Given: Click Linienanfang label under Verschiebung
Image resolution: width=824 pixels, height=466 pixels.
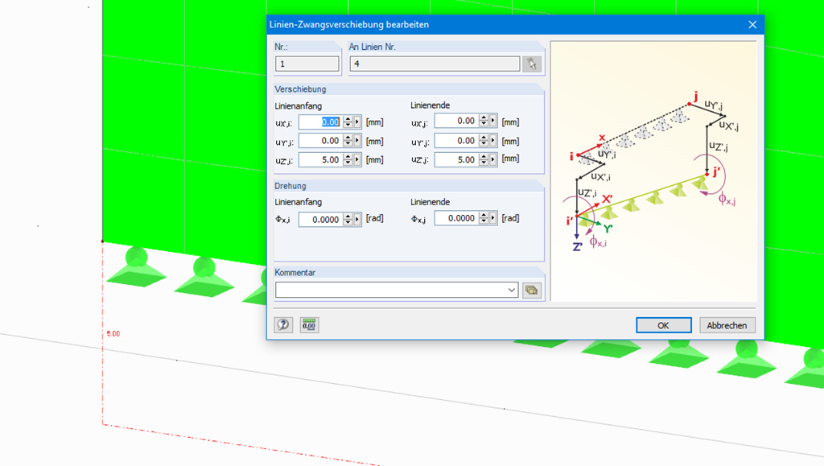Looking at the screenshot, I should [x=298, y=106].
